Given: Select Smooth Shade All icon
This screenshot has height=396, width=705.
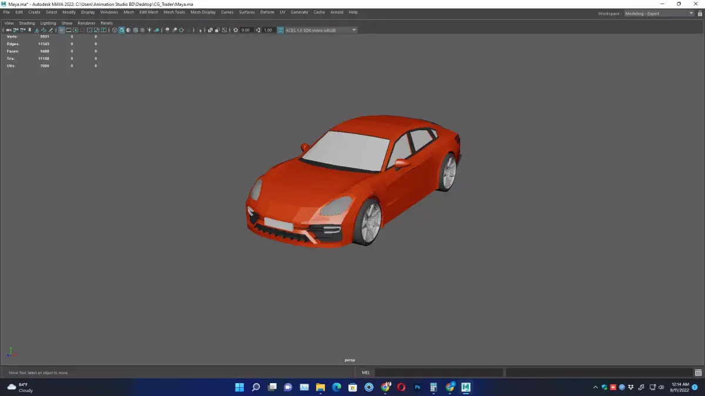Looking at the screenshot, I should point(122,30).
